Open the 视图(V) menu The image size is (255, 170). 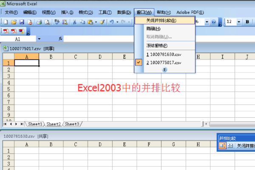48,12
